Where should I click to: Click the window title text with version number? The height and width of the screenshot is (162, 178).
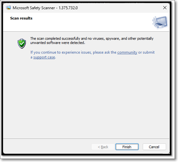(45, 8)
